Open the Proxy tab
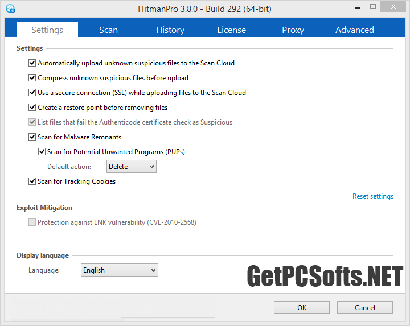The width and height of the screenshot is (410, 326). pos(293,30)
